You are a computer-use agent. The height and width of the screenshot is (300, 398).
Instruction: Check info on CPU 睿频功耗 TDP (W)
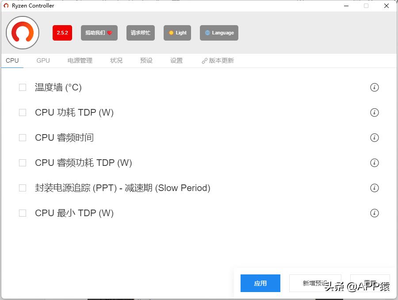[x=375, y=163]
